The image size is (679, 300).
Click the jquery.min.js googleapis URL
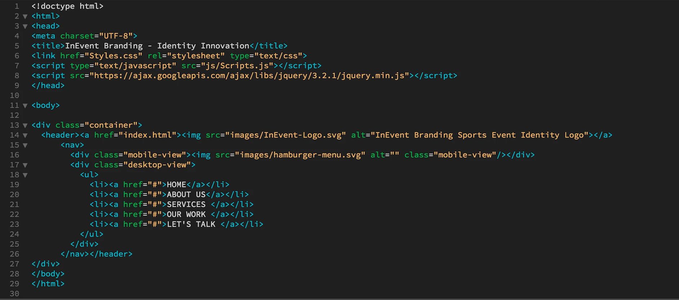249,75
